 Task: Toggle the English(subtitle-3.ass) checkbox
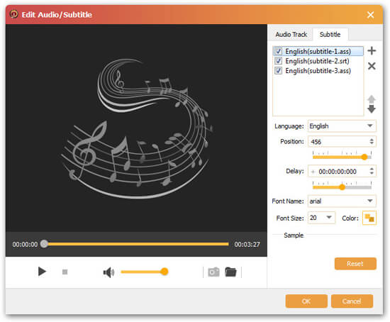click(x=278, y=71)
